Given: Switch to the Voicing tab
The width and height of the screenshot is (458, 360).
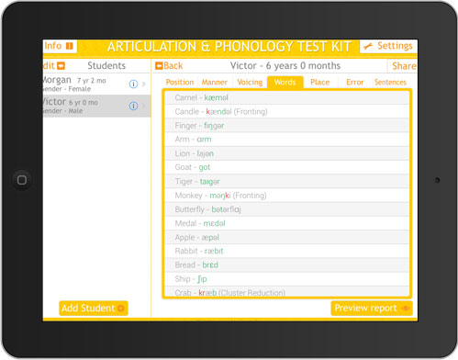Looking at the screenshot, I should pyautogui.click(x=250, y=83).
